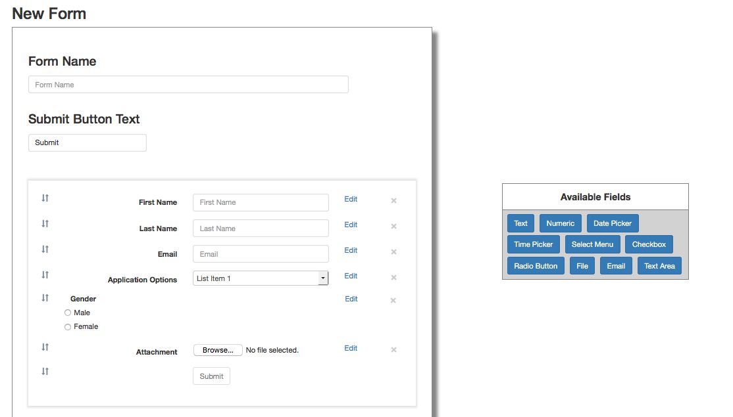The image size is (733, 417).
Task: Add a Text Area field
Action: tap(659, 266)
